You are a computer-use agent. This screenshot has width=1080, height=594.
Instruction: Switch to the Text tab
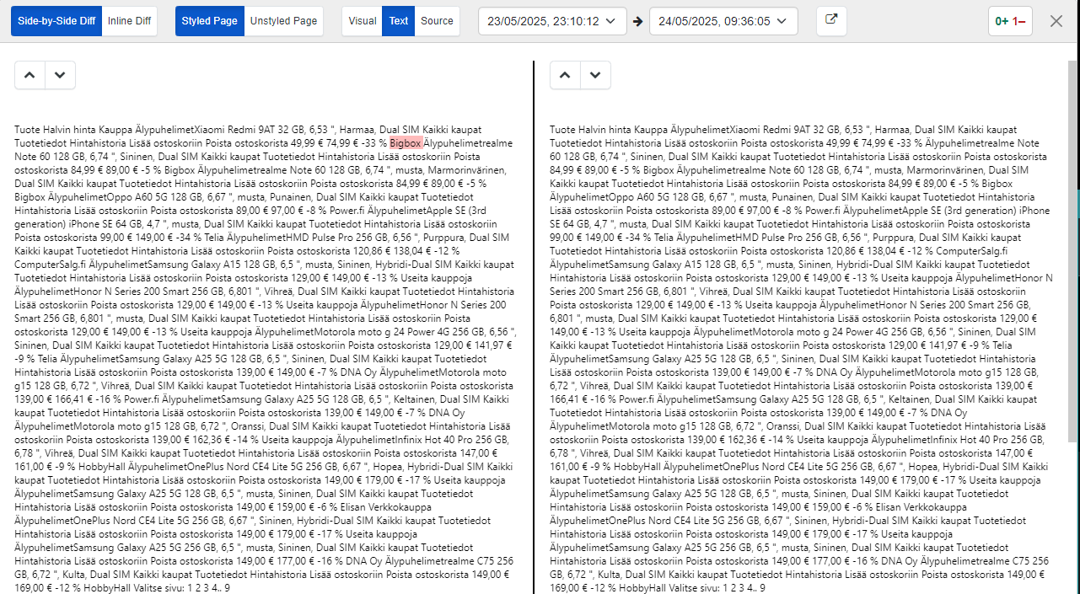pyautogui.click(x=399, y=21)
